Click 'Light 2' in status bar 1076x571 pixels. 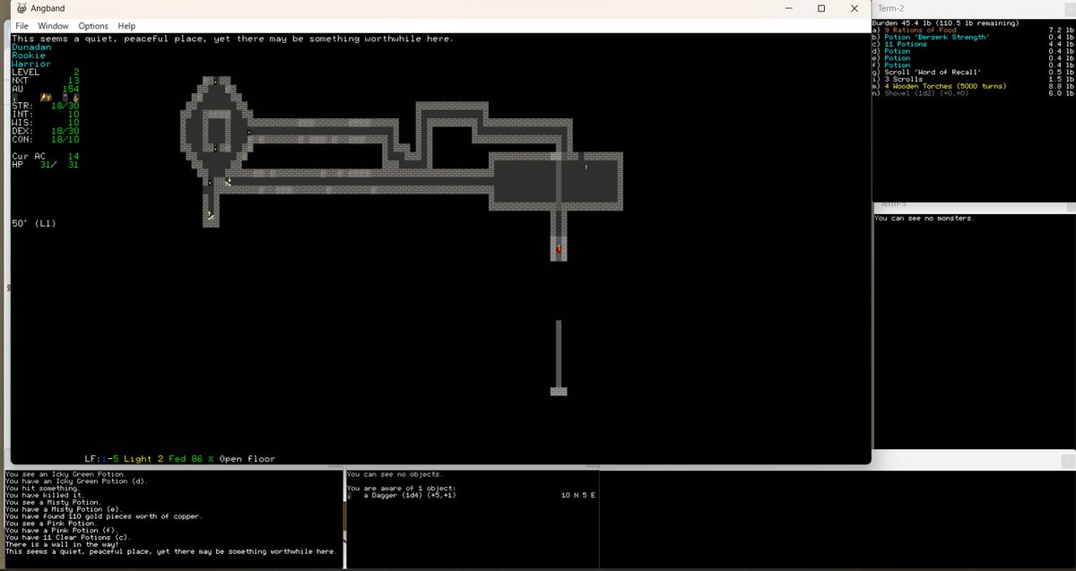[143, 459]
